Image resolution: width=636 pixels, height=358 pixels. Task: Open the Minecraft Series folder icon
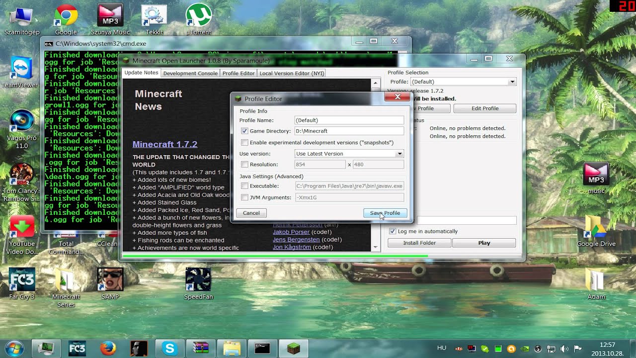[x=66, y=287]
